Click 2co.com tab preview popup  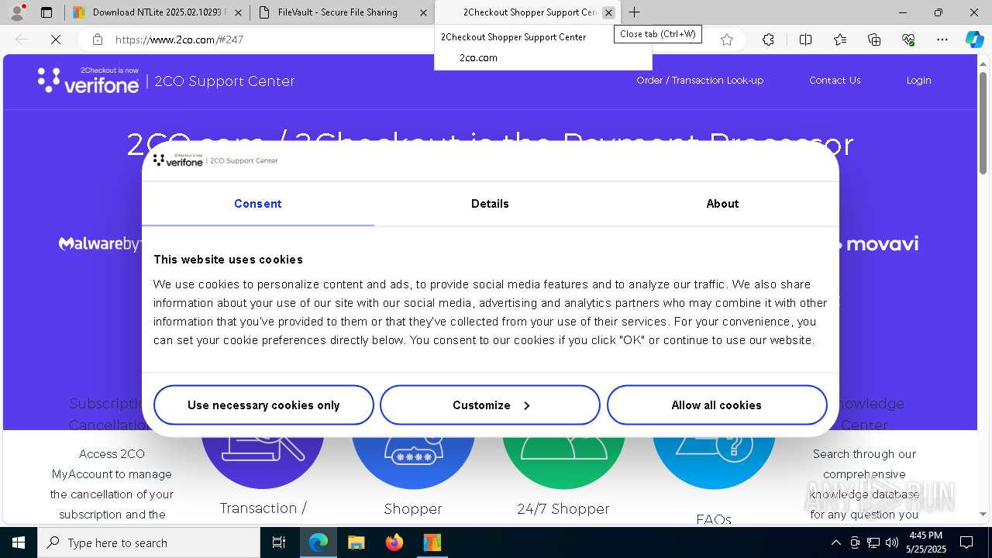(543, 47)
